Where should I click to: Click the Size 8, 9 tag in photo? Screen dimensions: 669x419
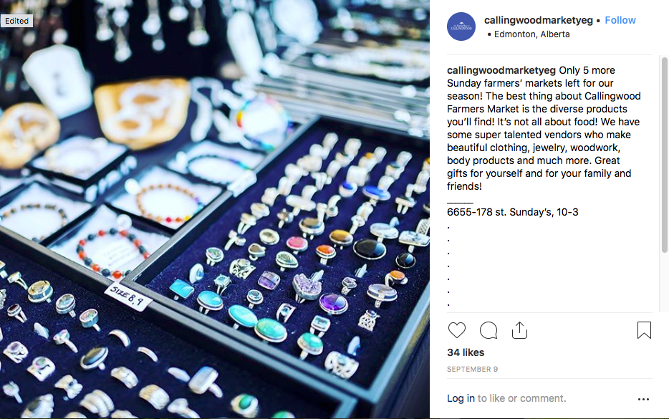pos(127,296)
